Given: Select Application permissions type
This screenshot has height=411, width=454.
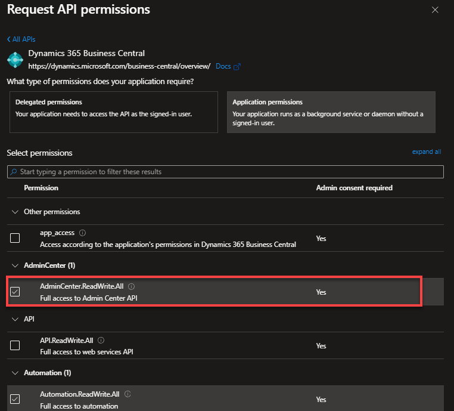Looking at the screenshot, I should click(331, 112).
